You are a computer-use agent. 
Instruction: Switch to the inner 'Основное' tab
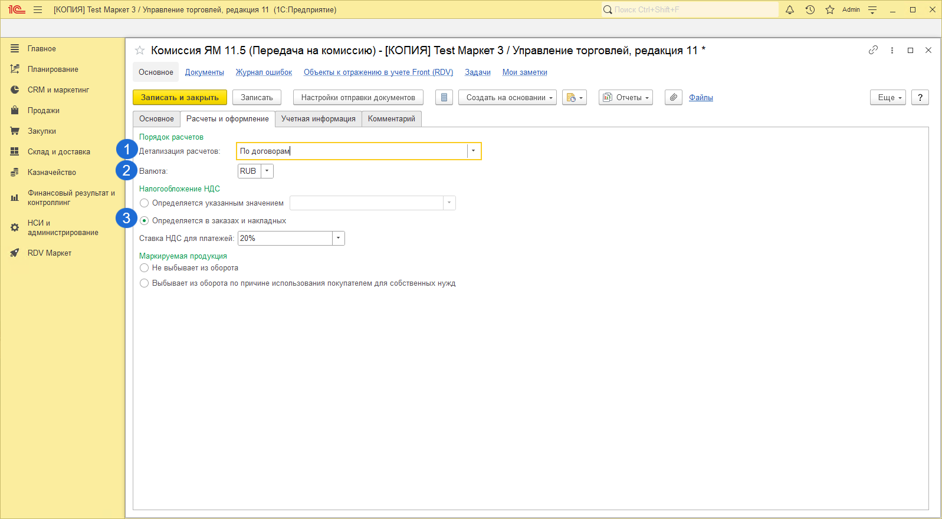point(156,119)
